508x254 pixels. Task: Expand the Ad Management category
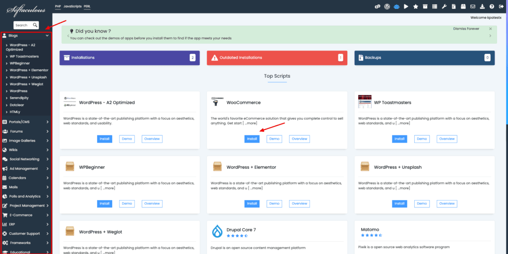click(x=26, y=168)
